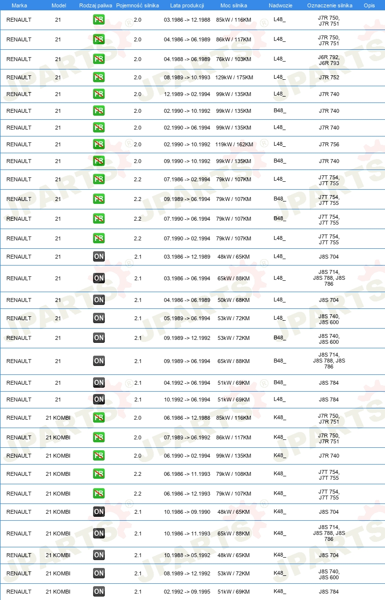Click the 08.1989 -> 10.1993 production years

(x=187, y=77)
